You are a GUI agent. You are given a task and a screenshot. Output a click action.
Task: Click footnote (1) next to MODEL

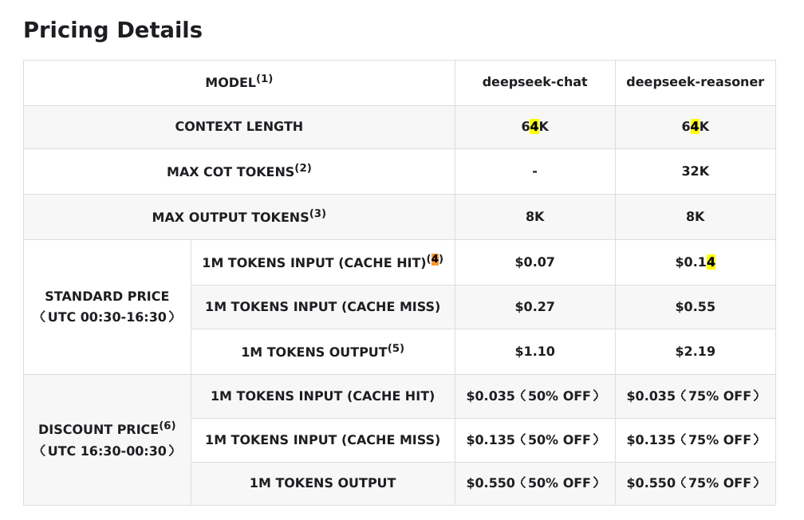(x=264, y=79)
